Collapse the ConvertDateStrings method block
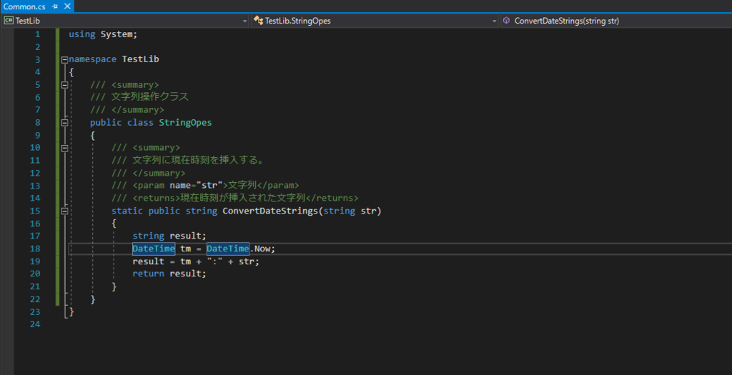 click(x=64, y=211)
